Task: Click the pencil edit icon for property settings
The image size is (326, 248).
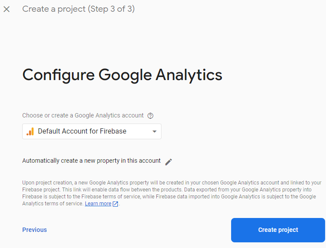Action: tap(169, 162)
